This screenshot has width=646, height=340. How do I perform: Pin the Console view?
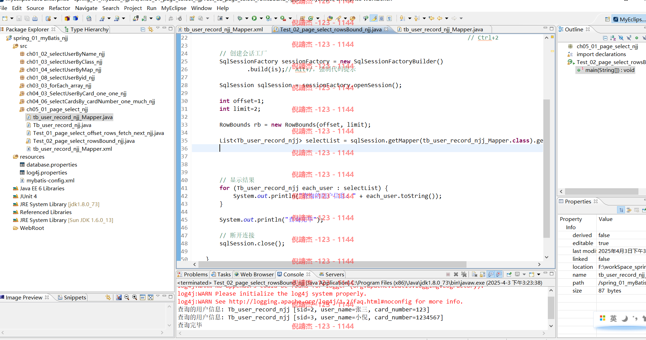point(509,274)
